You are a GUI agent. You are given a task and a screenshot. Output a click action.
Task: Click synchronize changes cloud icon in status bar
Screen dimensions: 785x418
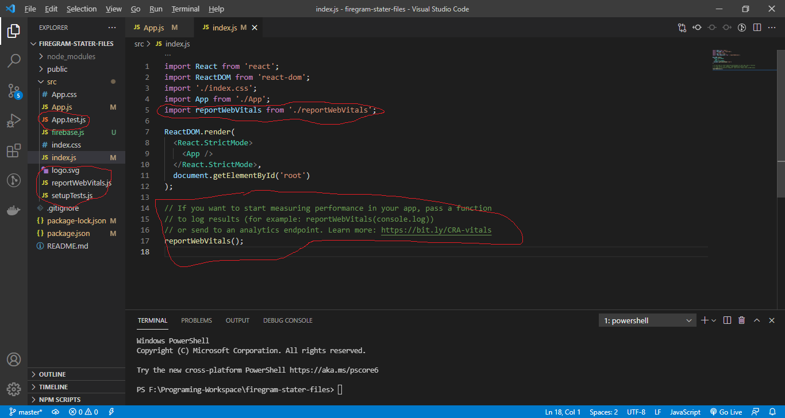56,412
